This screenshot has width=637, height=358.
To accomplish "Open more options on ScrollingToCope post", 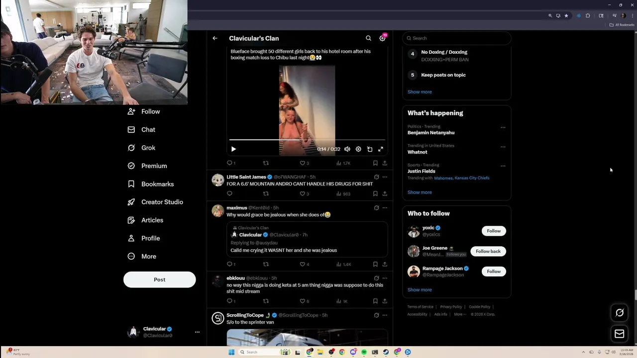I will [x=385, y=315].
